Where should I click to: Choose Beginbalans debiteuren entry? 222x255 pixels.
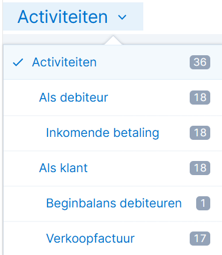pos(113,203)
